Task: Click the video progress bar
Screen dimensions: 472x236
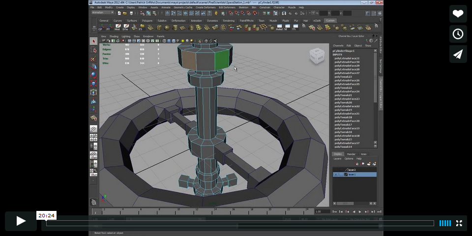Action: coord(240,223)
